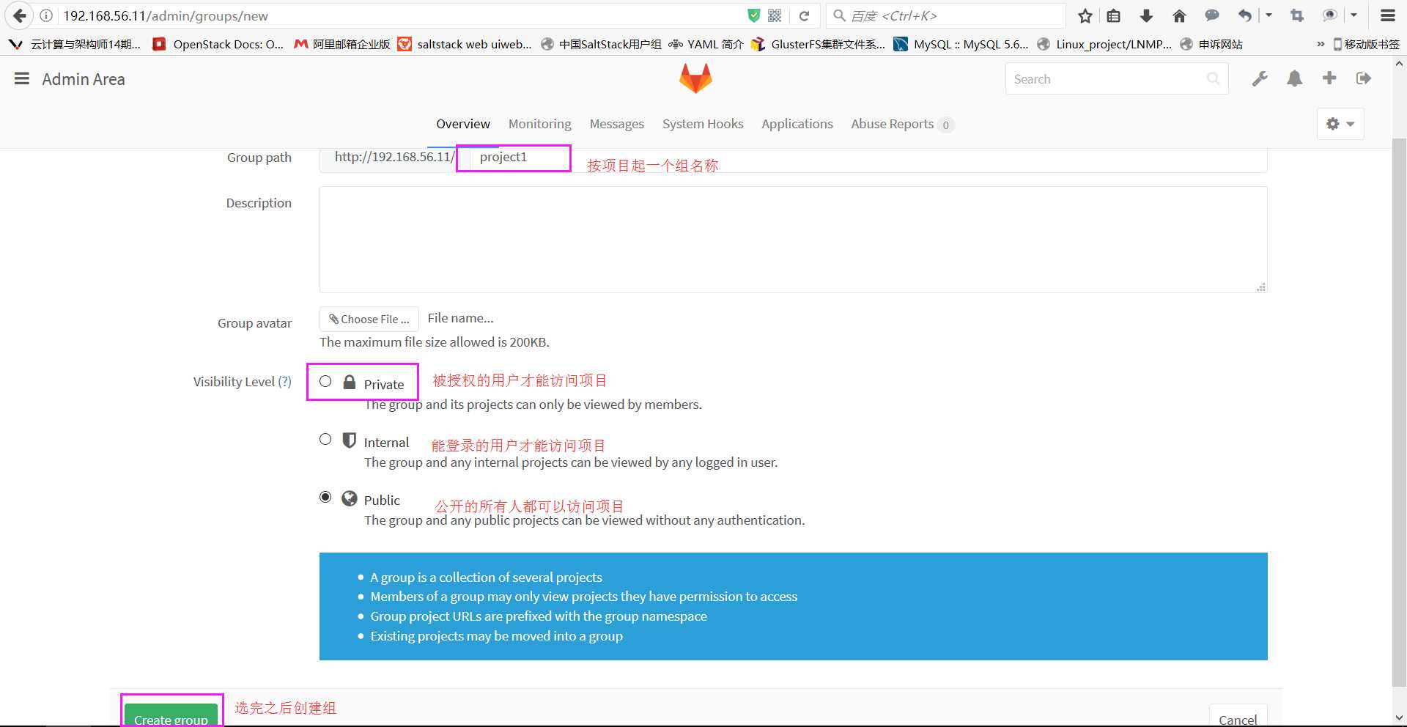This screenshot has height=727, width=1407.
Task: Open the hamburger sidebar menu next to Admin Area
Action: coord(22,78)
